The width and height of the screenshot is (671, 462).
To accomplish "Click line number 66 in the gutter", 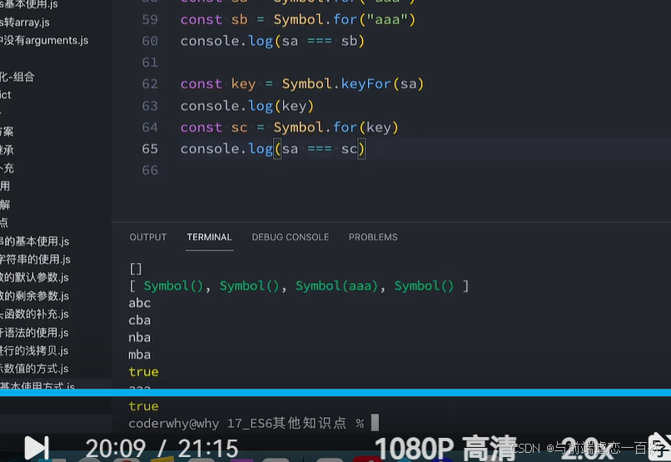I will (150, 171).
